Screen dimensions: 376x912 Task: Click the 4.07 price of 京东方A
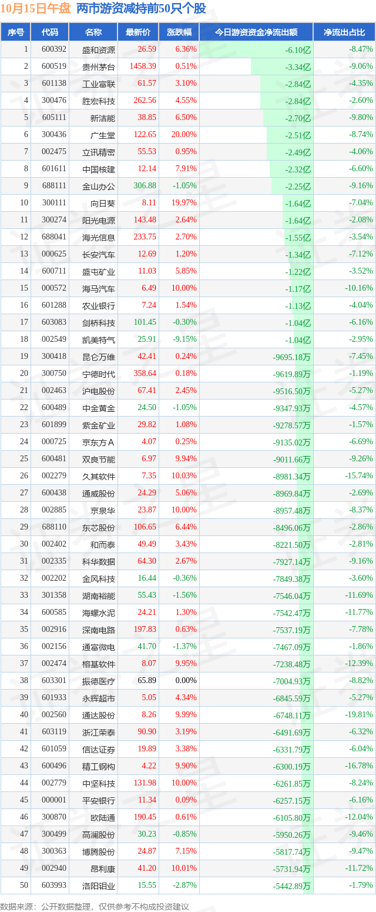pos(149,442)
